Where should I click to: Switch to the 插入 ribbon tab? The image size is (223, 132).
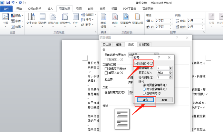pyautogui.click(x=50, y=9)
